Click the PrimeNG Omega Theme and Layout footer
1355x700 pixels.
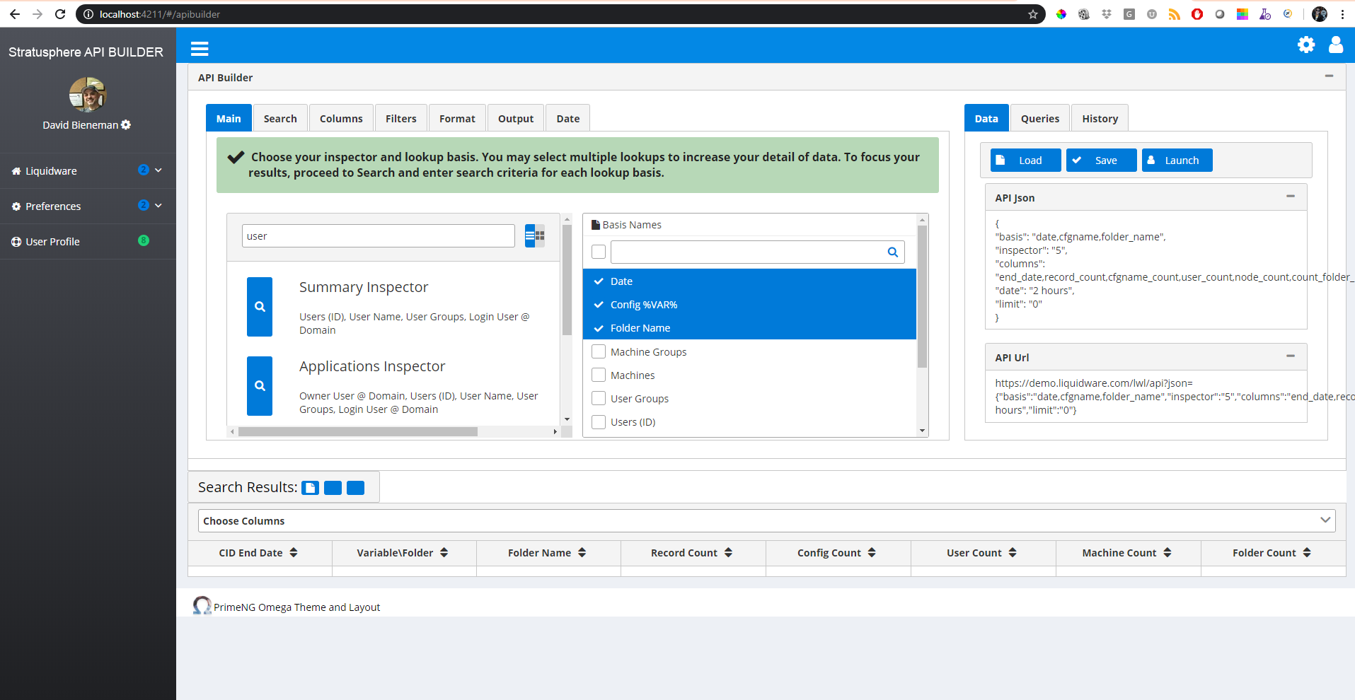[296, 607]
